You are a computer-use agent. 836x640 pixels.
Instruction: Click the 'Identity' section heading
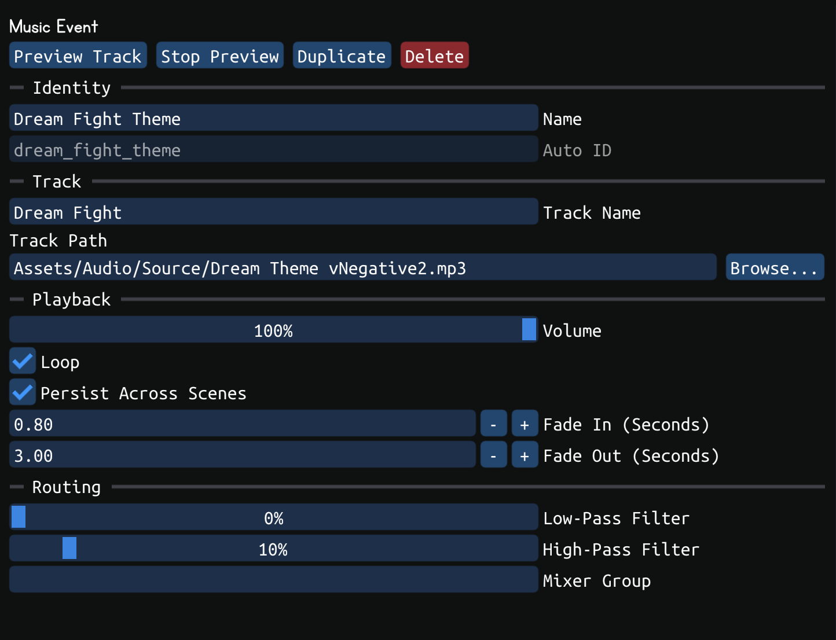pos(72,87)
